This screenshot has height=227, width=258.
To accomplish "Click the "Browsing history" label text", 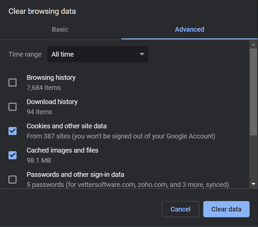I will pos(51,77).
